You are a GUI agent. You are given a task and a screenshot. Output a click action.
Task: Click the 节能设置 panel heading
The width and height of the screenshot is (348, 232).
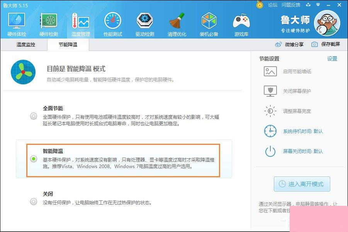click(269, 59)
